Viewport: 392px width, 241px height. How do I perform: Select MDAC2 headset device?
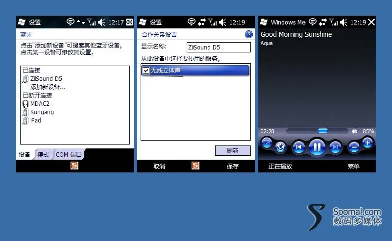click(40, 103)
